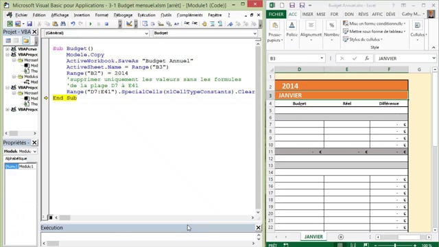Open the Fichier menu in VBA editor
Screen dimensions: 439x247
[21, 15]
